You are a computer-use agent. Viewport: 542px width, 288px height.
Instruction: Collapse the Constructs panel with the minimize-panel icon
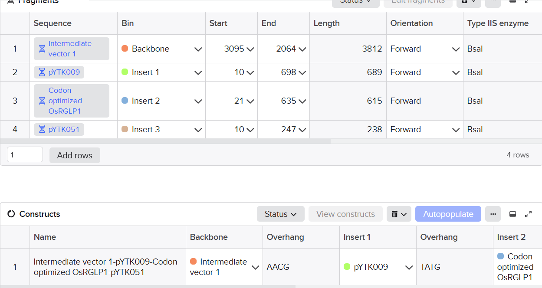pos(512,214)
